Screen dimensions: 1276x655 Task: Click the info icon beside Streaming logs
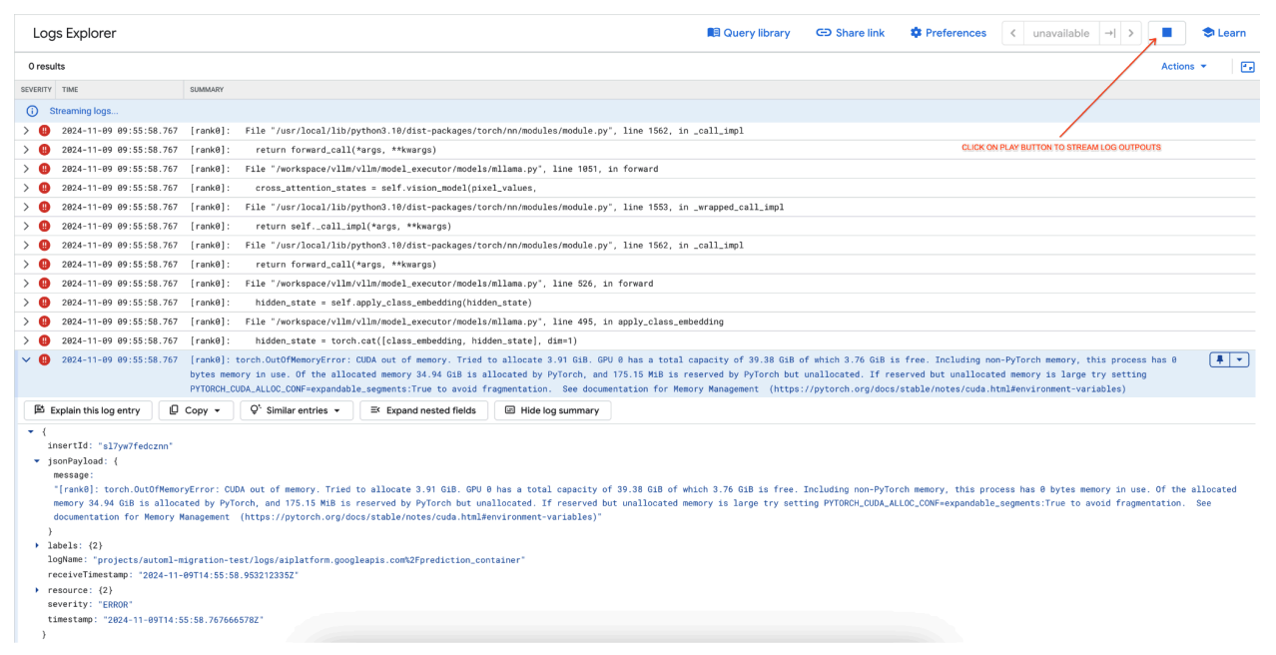[x=32, y=111]
